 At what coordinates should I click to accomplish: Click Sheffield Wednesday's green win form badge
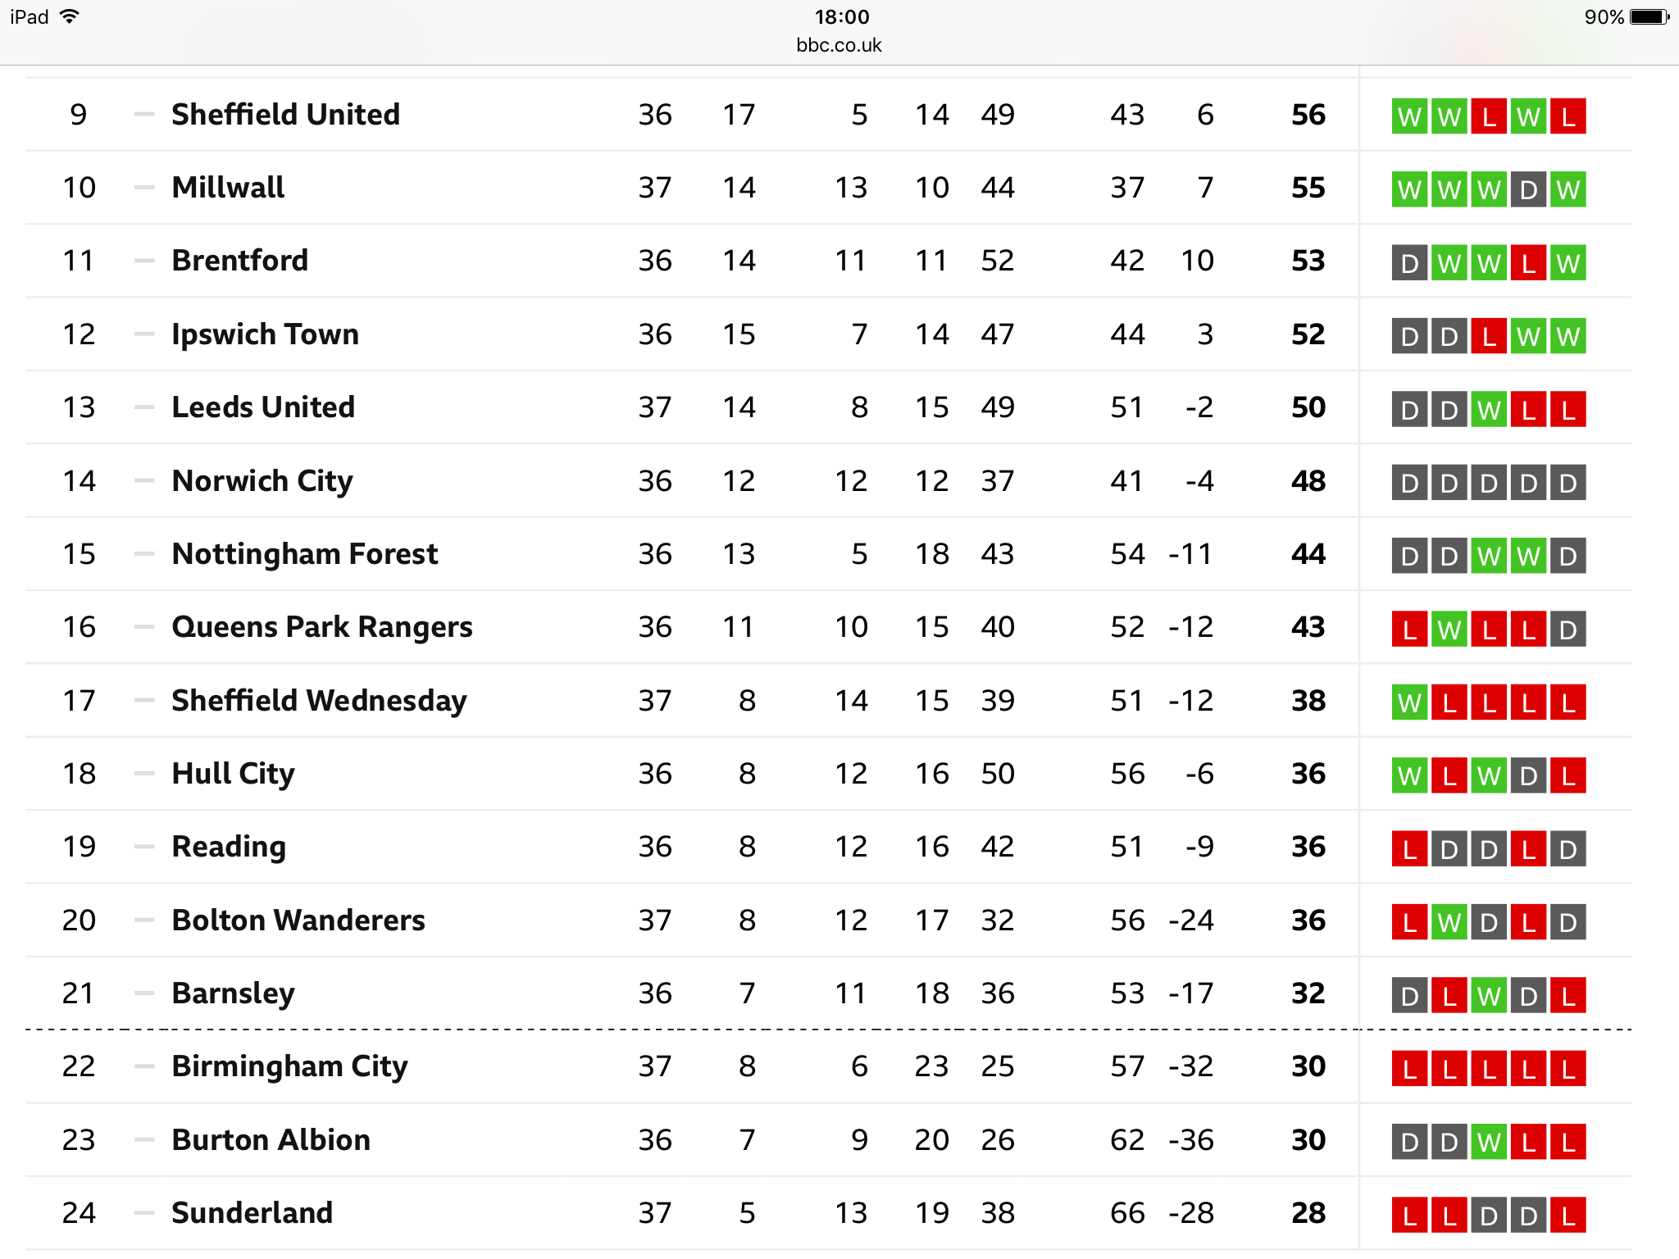pos(1409,702)
